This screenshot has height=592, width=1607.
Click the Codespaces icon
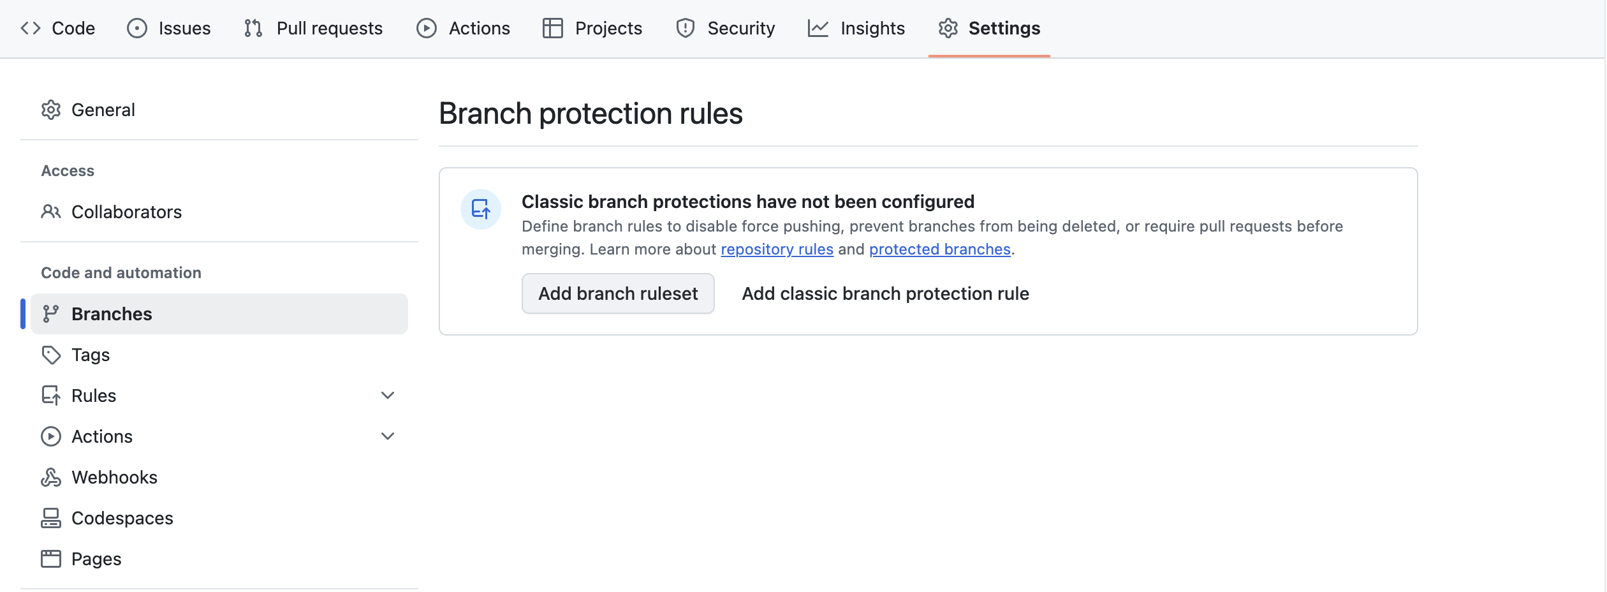52,517
